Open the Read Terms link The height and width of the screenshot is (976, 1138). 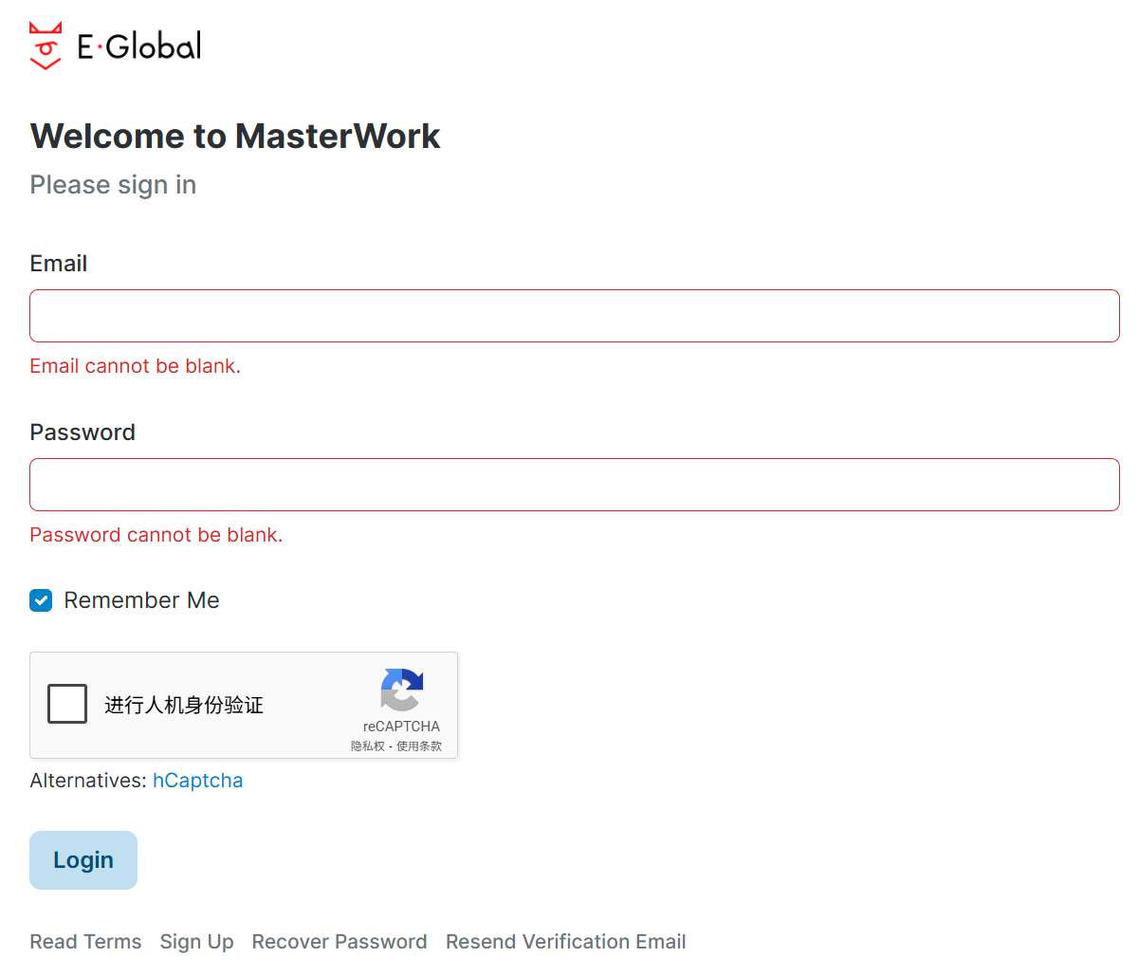[85, 942]
